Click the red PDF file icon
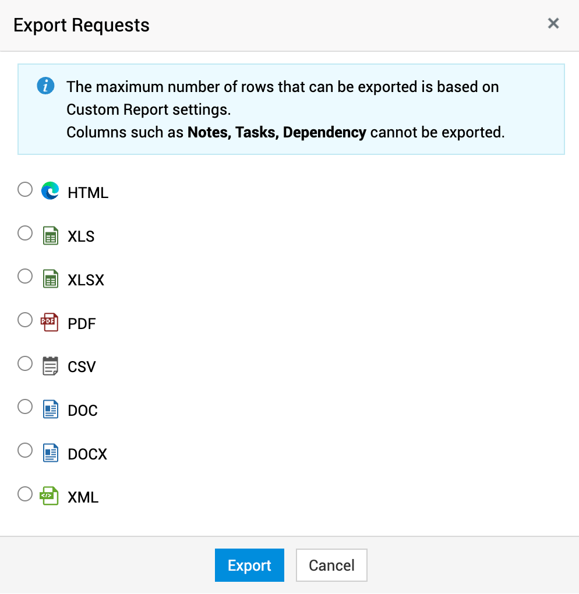 pyautogui.click(x=50, y=322)
